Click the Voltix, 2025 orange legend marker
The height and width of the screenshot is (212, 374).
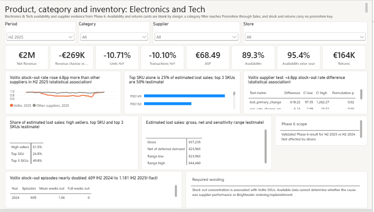11,106
